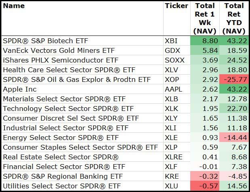250x192 pixels.
Task: Select the Apple Inc row name
Action: pyautogui.click(x=19, y=89)
